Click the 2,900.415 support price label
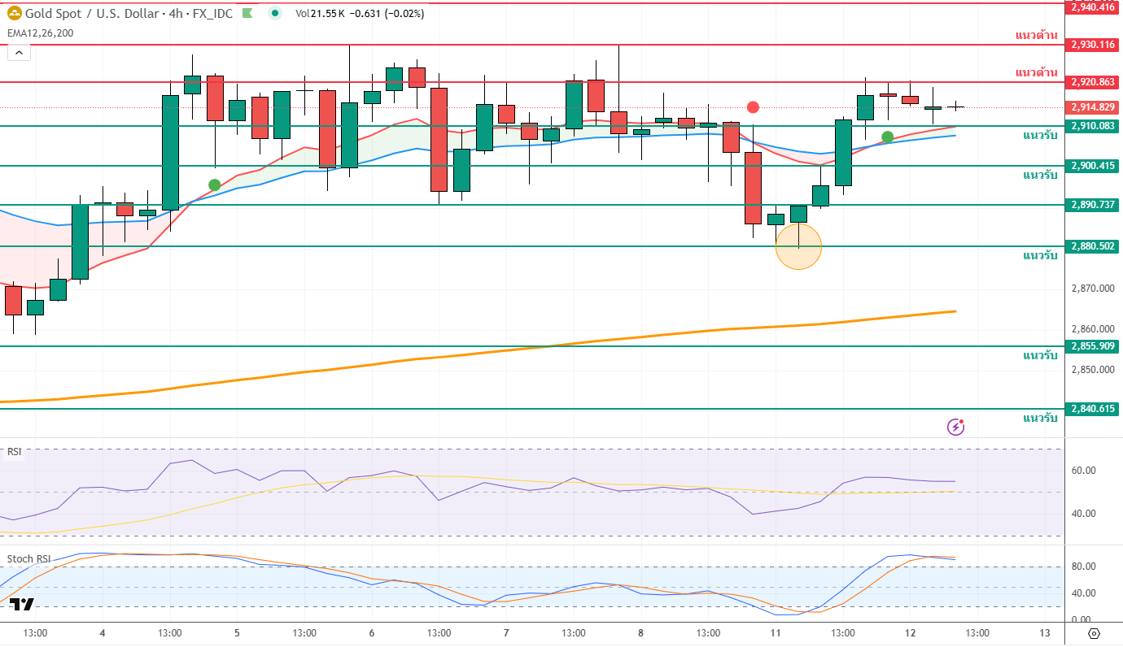The height and width of the screenshot is (647, 1123). (x=1093, y=166)
